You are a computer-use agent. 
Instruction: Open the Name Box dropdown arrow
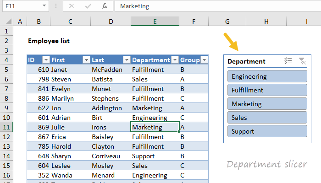tap(44, 5)
